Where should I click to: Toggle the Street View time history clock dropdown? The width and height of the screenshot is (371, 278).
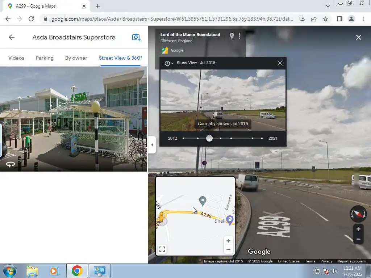168,63
